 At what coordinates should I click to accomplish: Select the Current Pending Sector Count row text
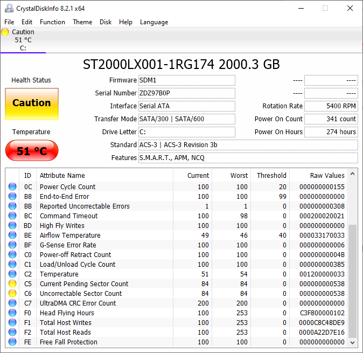84,283
